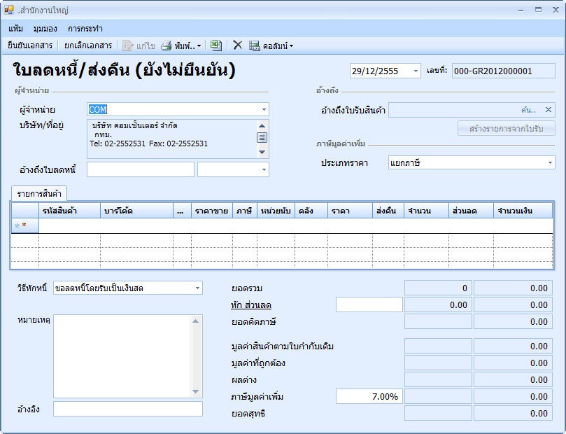Click the delete X toolbar icon
Image resolution: width=566 pixels, height=434 pixels.
coord(238,45)
